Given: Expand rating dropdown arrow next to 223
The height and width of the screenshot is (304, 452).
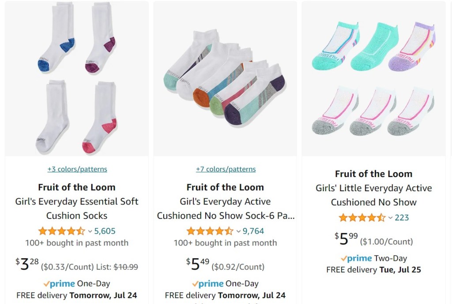Looking at the screenshot, I should point(390,218).
